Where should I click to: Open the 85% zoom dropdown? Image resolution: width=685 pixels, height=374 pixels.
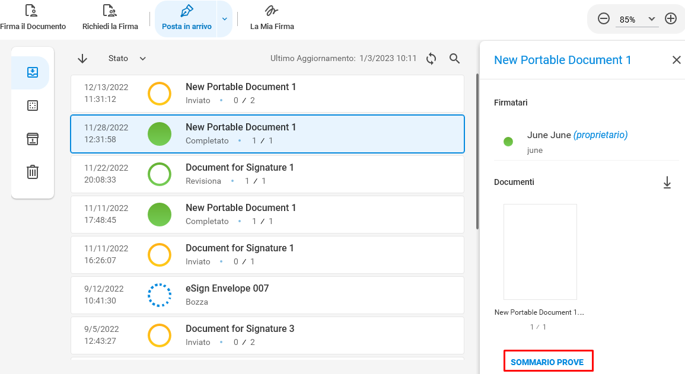637,19
